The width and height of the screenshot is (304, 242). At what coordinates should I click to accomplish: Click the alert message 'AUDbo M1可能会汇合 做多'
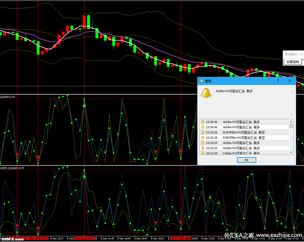pos(234,91)
